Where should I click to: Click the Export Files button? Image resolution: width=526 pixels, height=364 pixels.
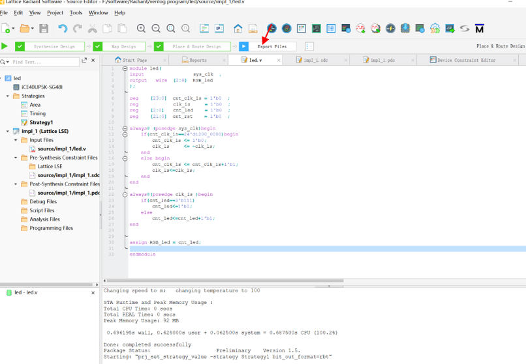(272, 46)
